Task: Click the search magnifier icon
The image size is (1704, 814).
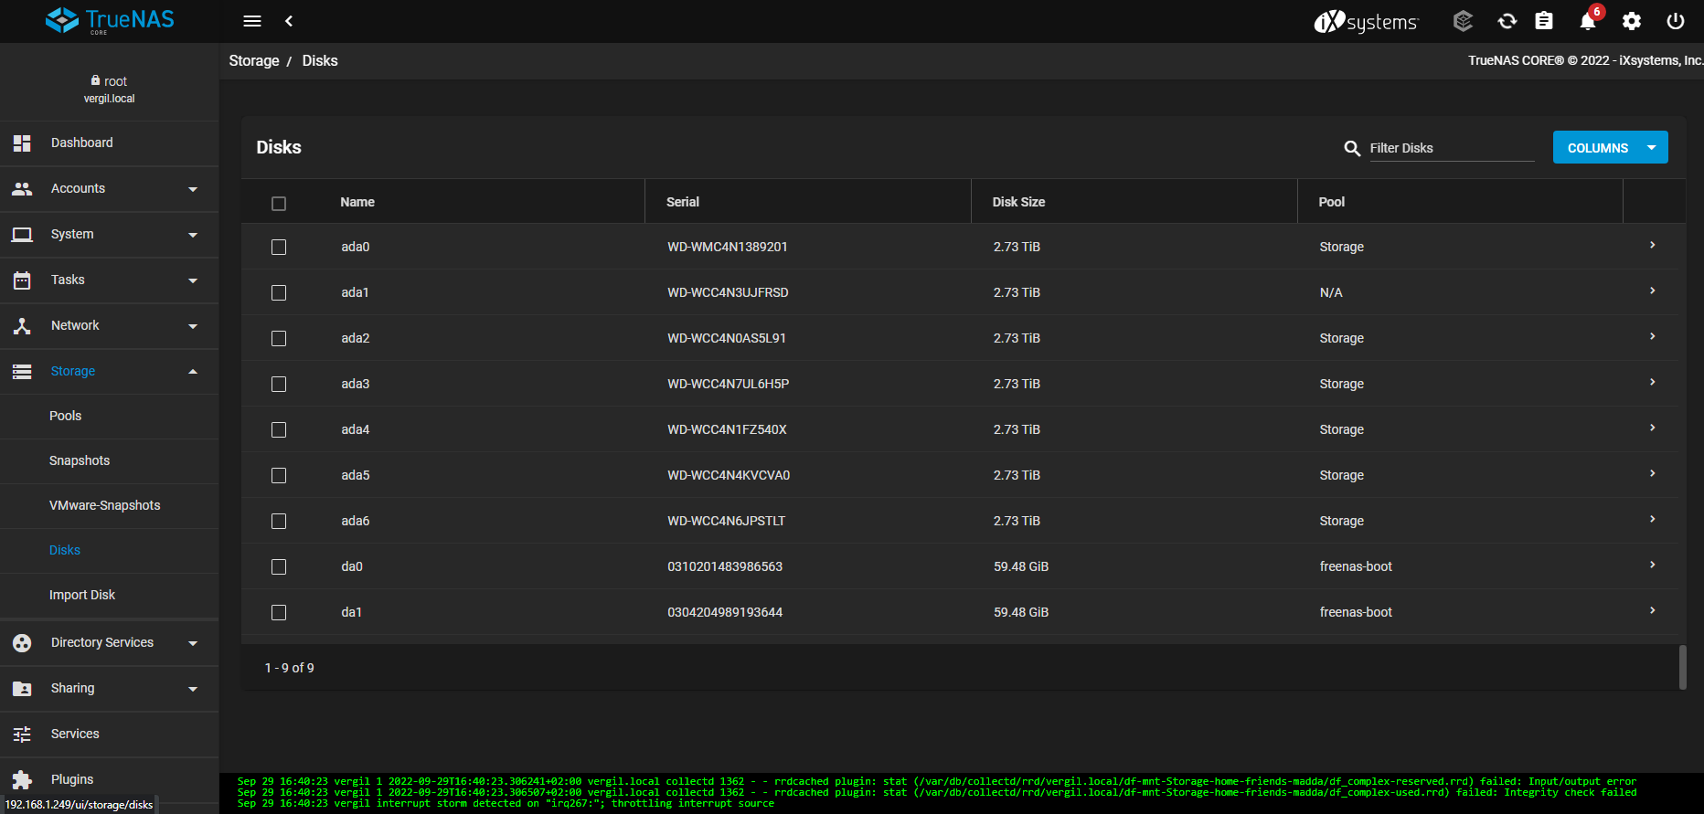Action: [1352, 148]
